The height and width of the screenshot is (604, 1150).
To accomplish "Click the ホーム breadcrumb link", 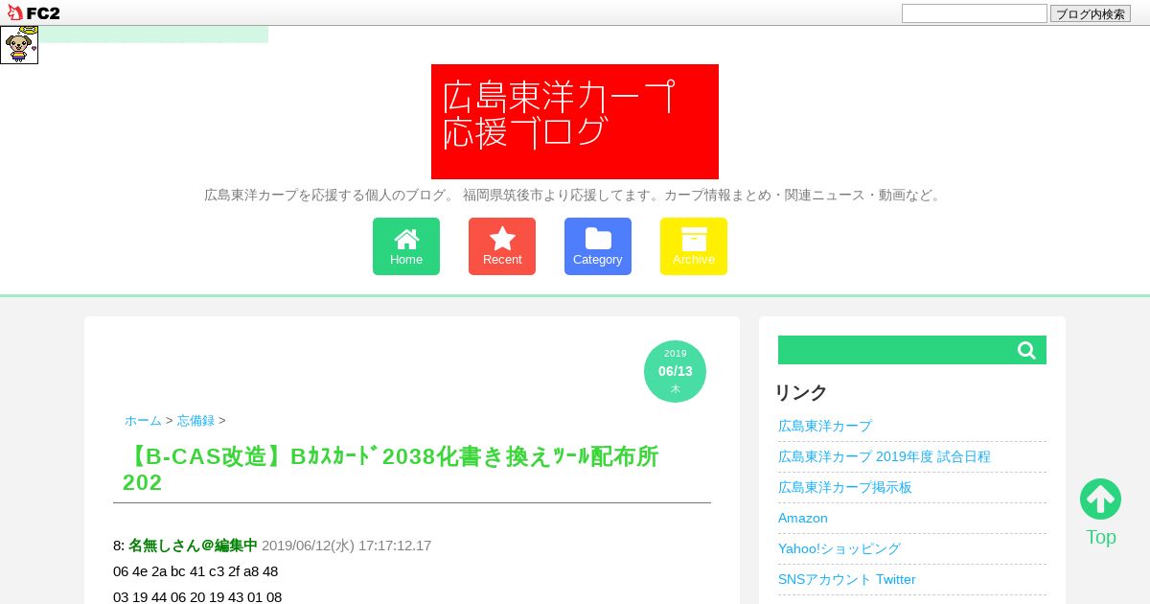I will click(x=143, y=420).
